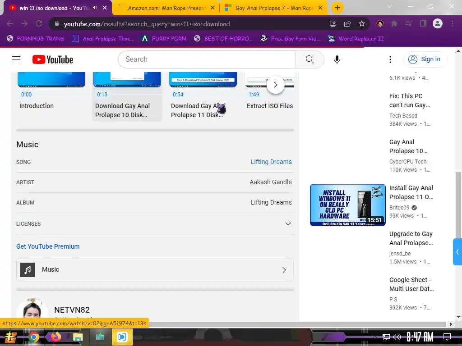
Task: Show next chapters with the arrow button
Action: pyautogui.click(x=276, y=85)
